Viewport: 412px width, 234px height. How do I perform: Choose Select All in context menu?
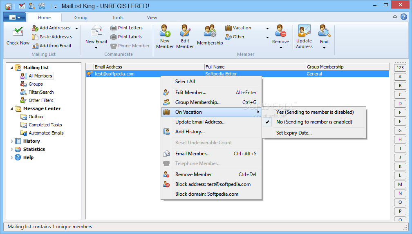click(x=212, y=82)
